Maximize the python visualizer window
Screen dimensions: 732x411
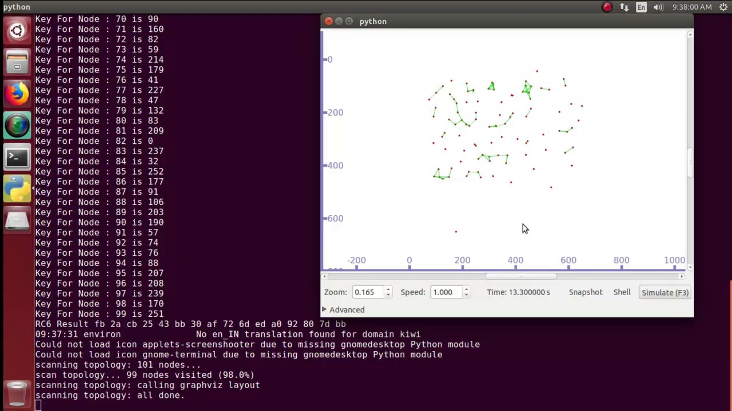point(349,21)
